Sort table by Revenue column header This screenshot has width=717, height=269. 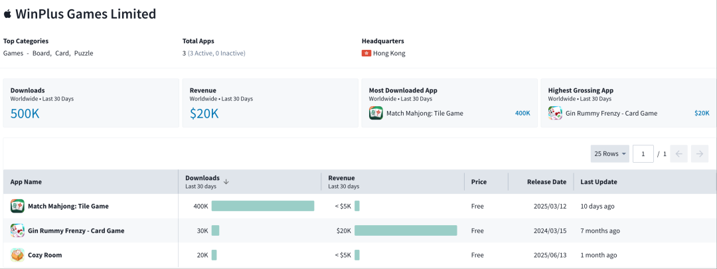point(341,179)
